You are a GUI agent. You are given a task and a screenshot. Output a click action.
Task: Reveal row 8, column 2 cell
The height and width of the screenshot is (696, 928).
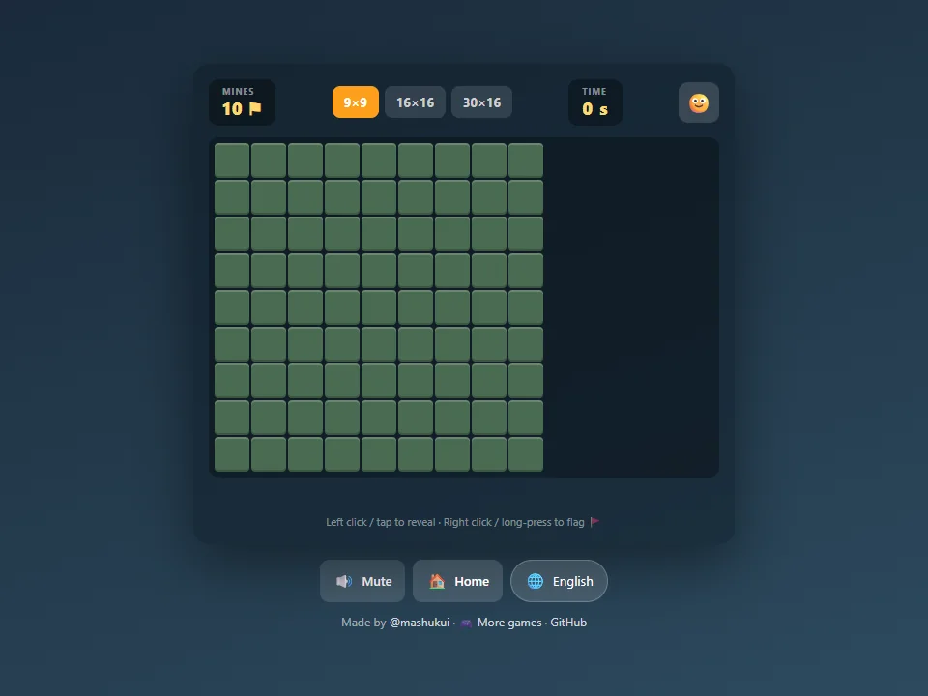[x=269, y=418]
